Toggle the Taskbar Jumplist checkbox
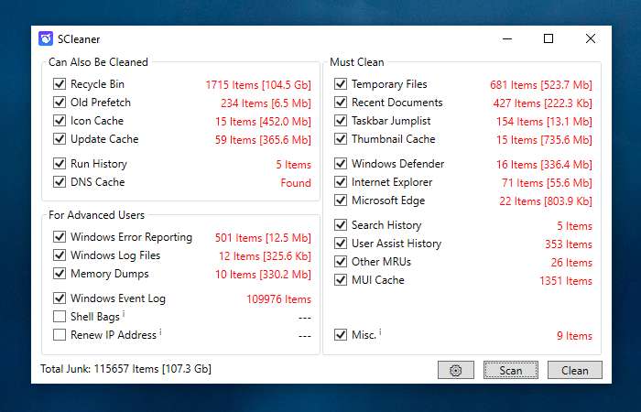Screen dimensions: 641x412 click(x=341, y=121)
